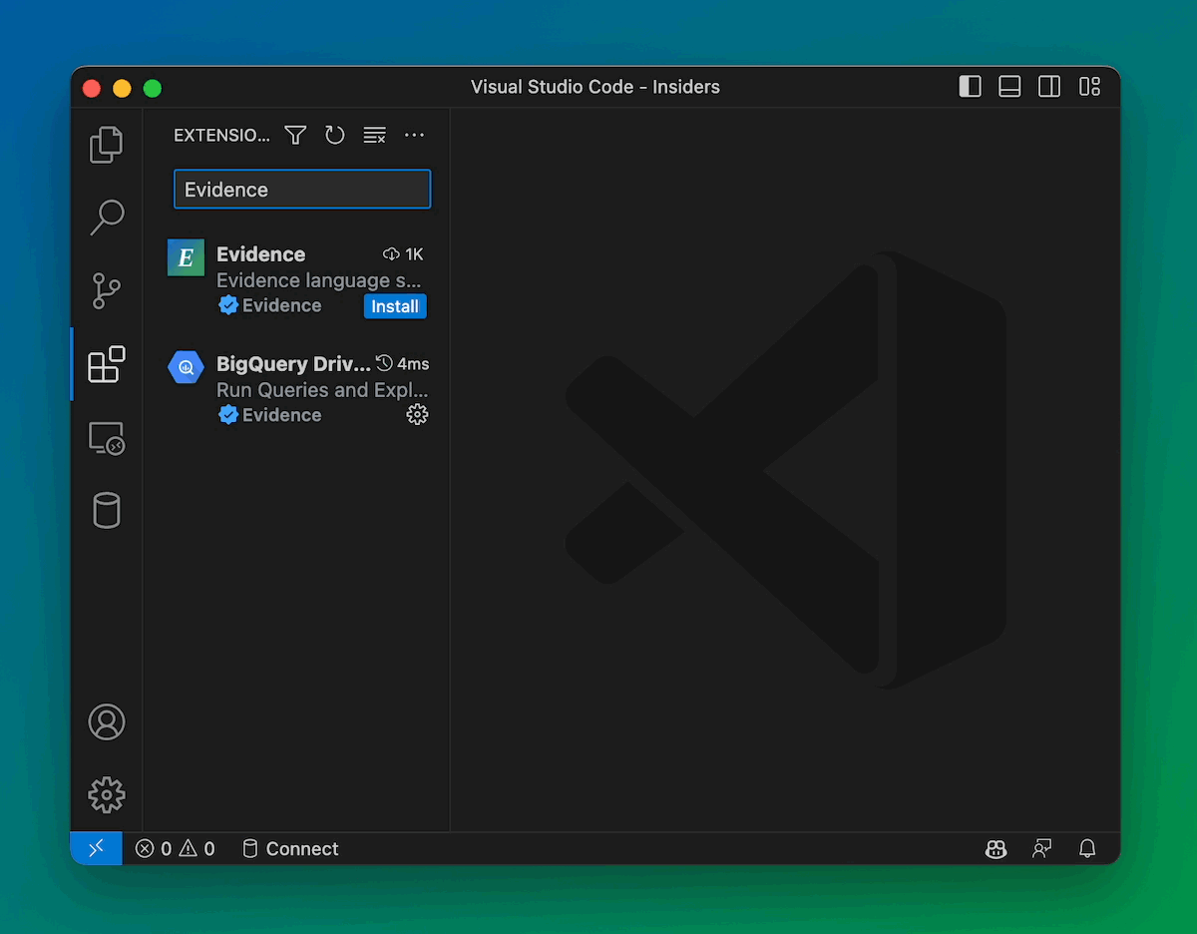This screenshot has width=1197, height=934.
Task: Refresh the extensions list
Action: pyautogui.click(x=335, y=136)
